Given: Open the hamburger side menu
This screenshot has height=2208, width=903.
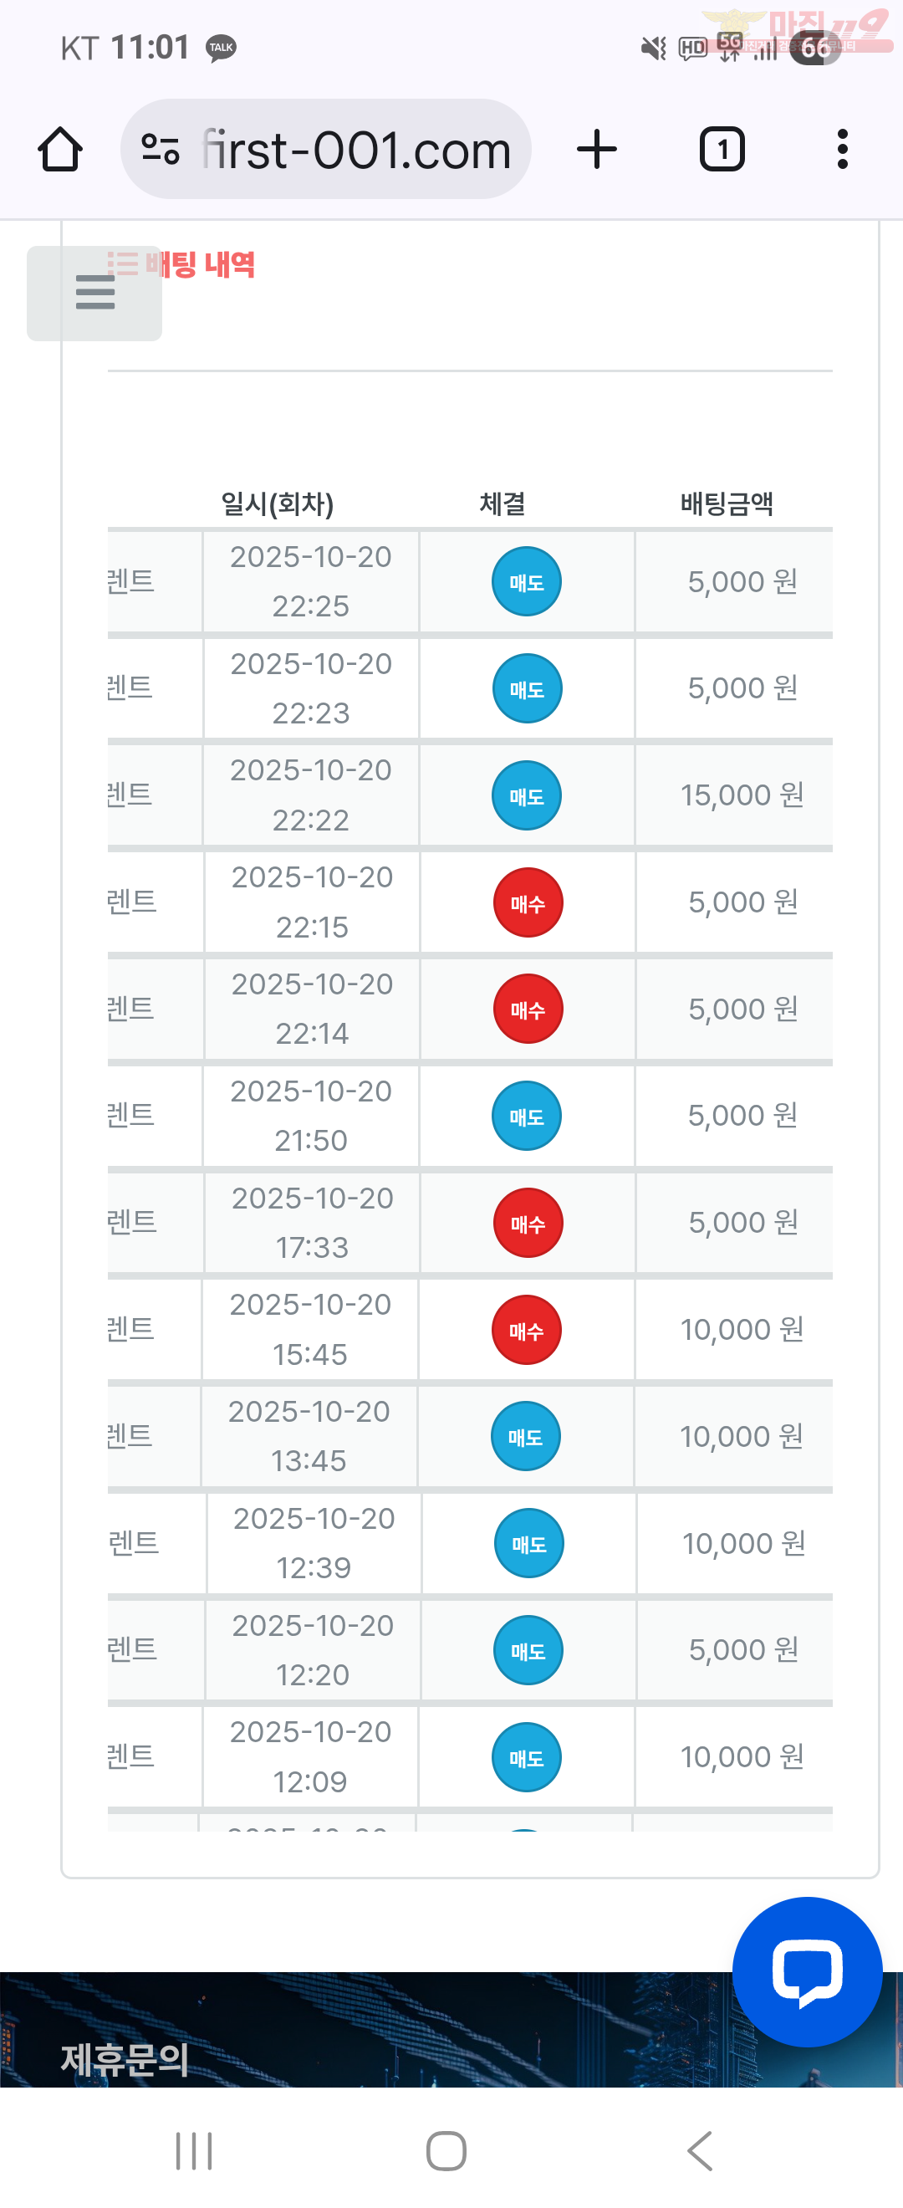Looking at the screenshot, I should coord(94,292).
